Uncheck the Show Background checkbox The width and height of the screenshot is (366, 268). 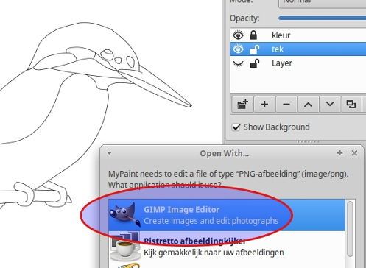point(236,127)
